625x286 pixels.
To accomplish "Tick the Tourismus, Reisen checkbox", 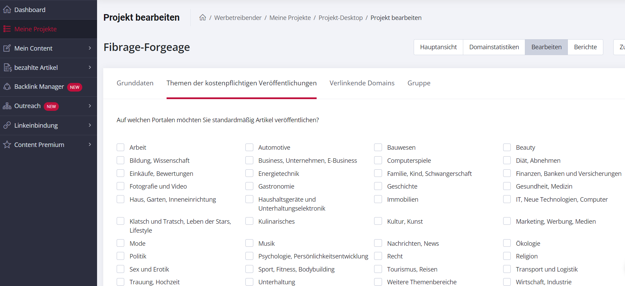I will point(378,269).
